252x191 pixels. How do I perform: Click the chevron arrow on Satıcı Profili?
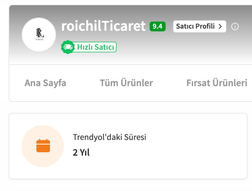(x=220, y=26)
